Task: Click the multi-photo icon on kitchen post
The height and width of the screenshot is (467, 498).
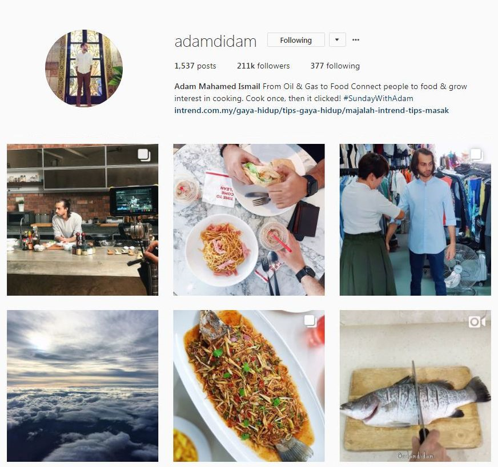Action: click(x=144, y=155)
